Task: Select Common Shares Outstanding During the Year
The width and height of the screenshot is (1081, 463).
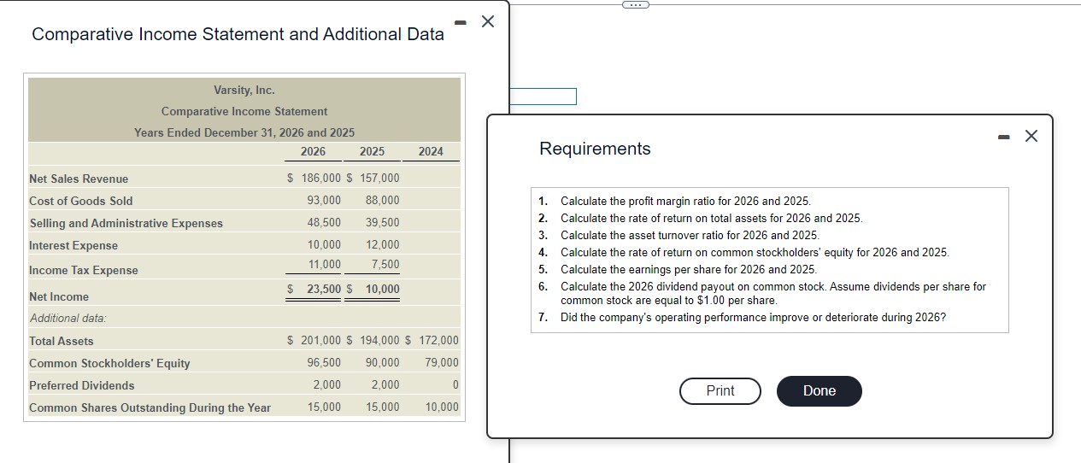Action: (150, 407)
